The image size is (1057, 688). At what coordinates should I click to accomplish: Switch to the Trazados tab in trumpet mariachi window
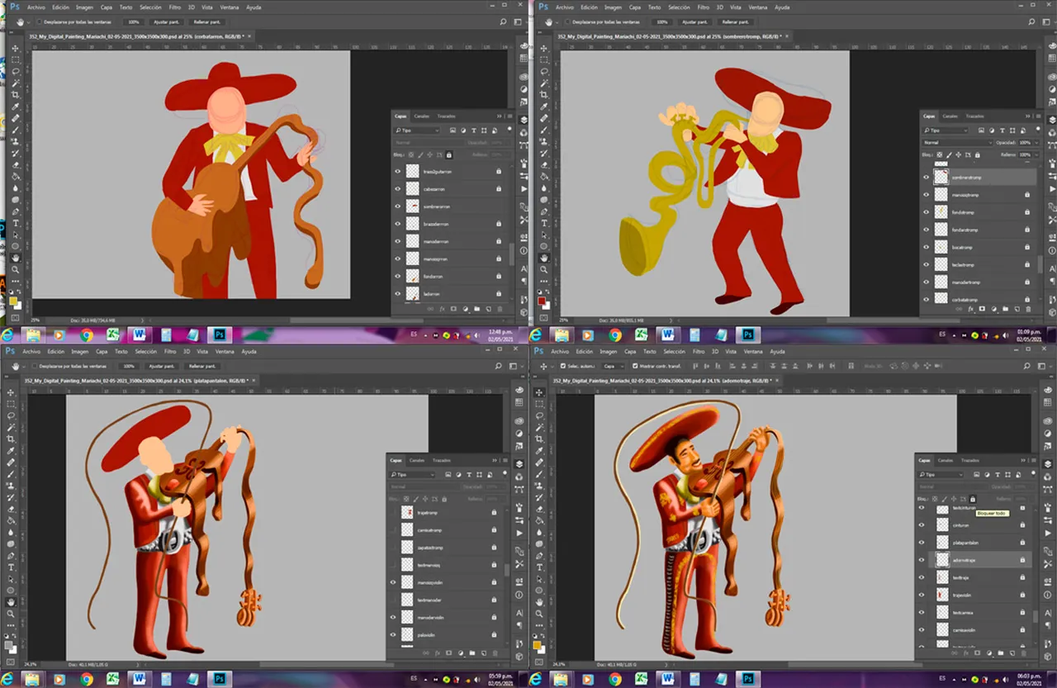974,116
